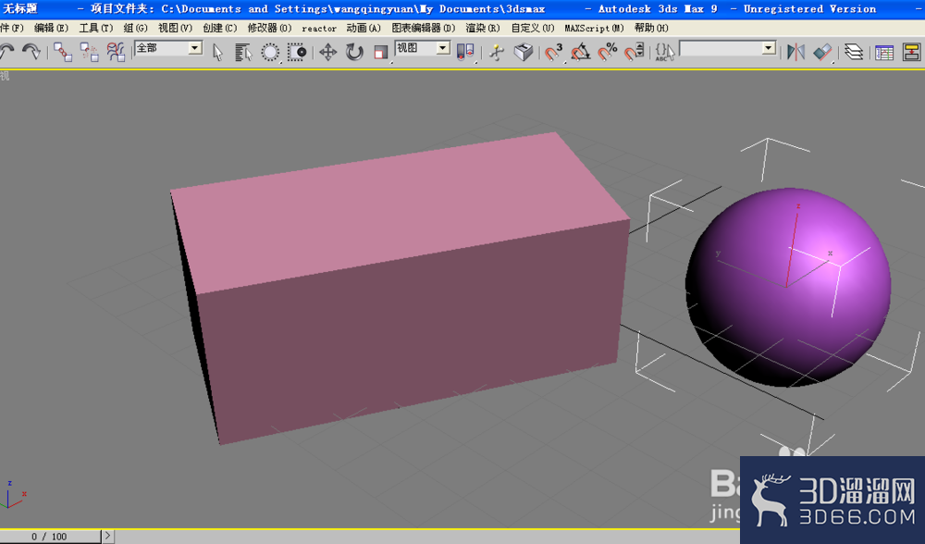This screenshot has height=544, width=925.
Task: Toggle Percent Snap
Action: [x=607, y=53]
